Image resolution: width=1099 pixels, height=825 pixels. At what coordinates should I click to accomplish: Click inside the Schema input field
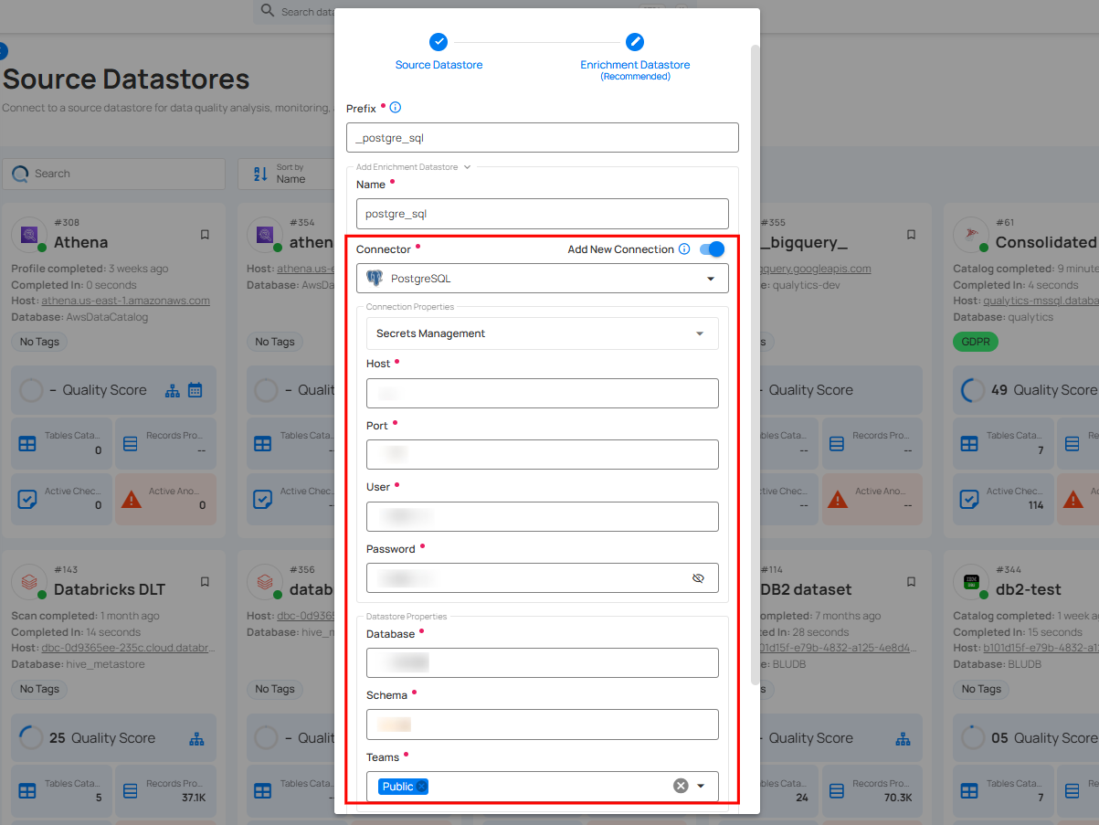(x=542, y=724)
